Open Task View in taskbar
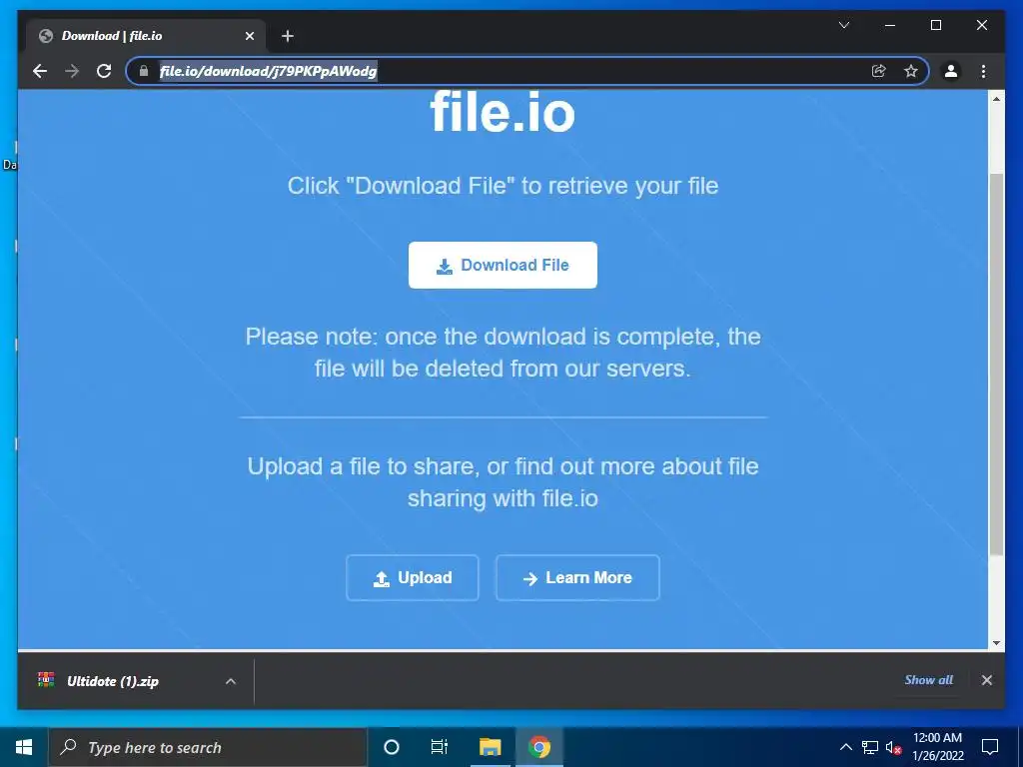 tap(440, 747)
